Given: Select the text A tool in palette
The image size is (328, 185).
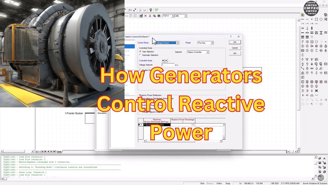Looking at the screenshot, I should 321,99.
